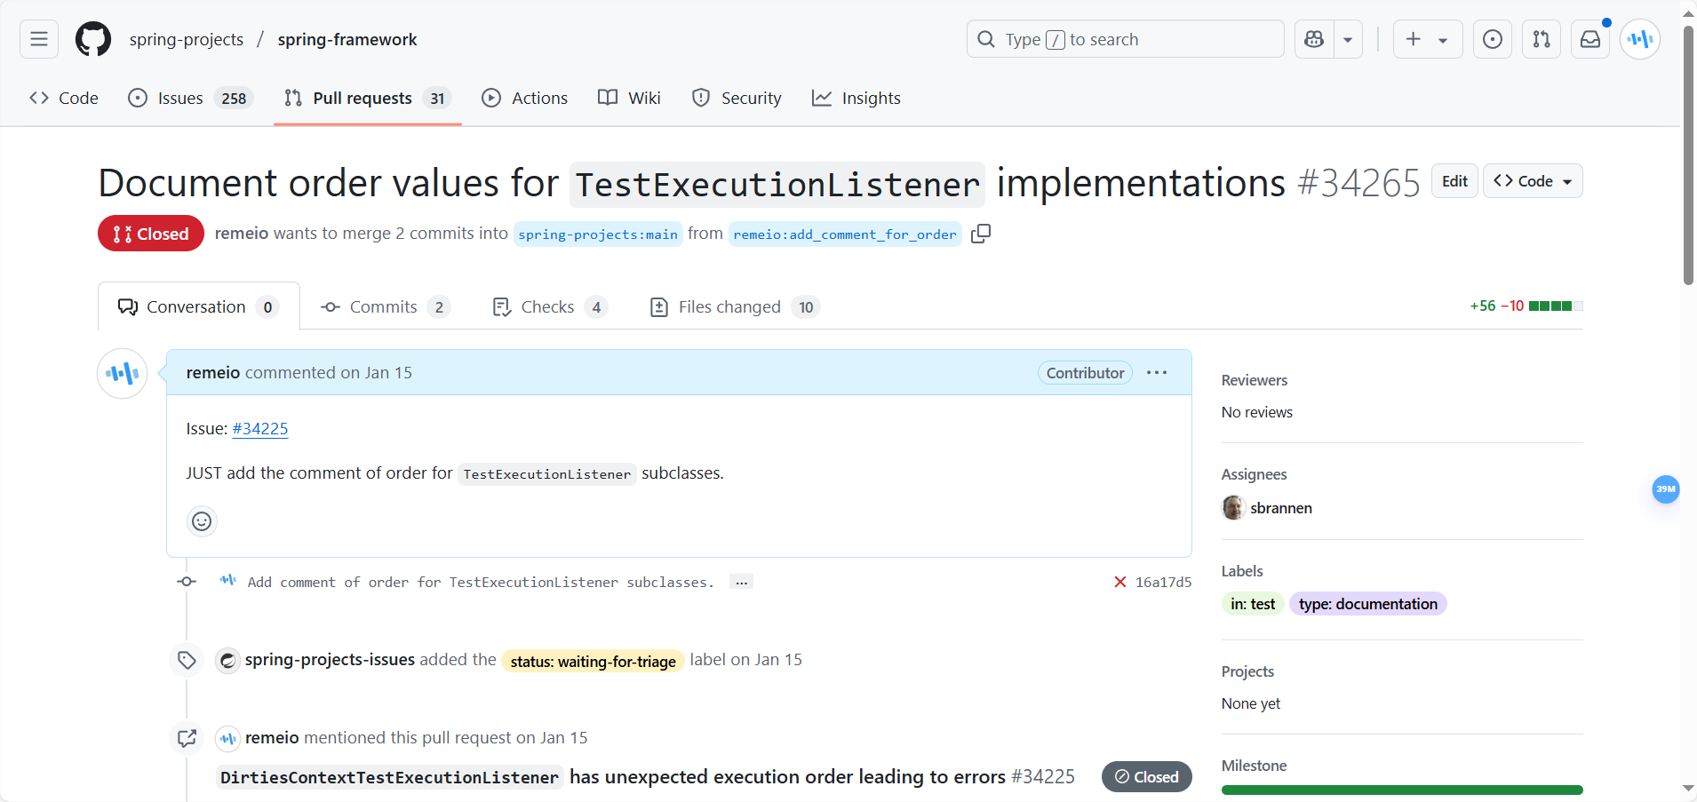Open the Copilot chat icon

click(x=1314, y=39)
